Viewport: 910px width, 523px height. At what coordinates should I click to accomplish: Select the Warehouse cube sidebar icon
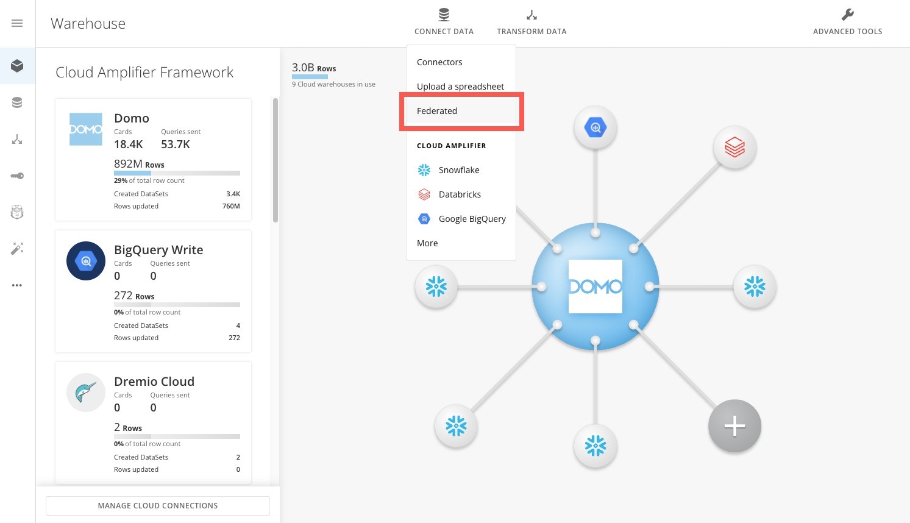[17, 66]
